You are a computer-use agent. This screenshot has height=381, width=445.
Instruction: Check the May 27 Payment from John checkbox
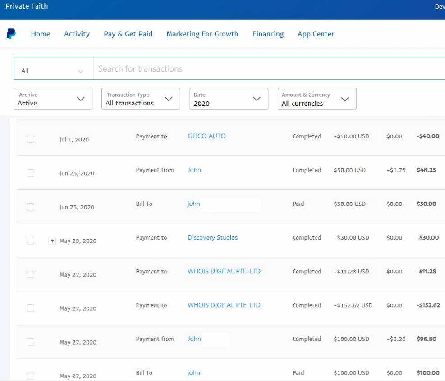pyautogui.click(x=30, y=342)
